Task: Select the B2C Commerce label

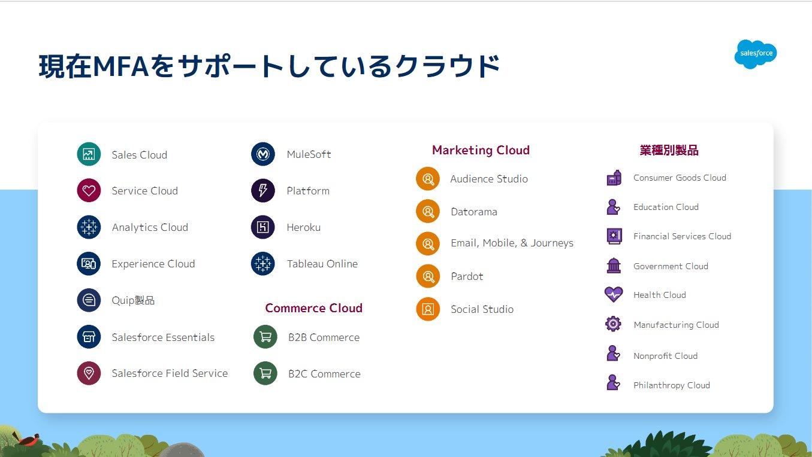Action: coord(324,374)
